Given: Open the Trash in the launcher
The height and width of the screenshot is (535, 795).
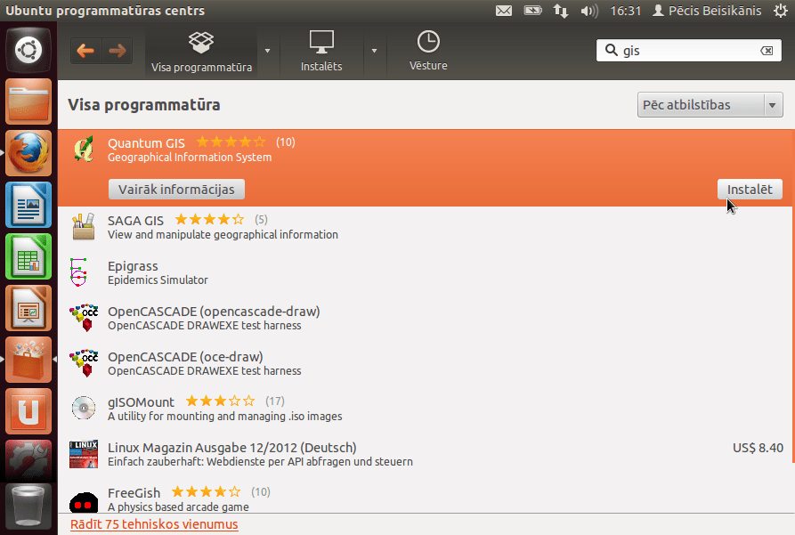Looking at the screenshot, I should 28,507.
